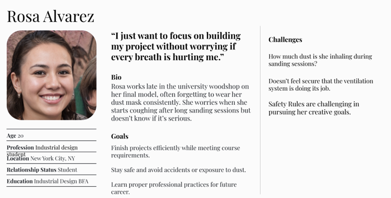Click the challenge about inhaling dust while sanding
Viewport: 391px width, 198px height.
click(314, 60)
